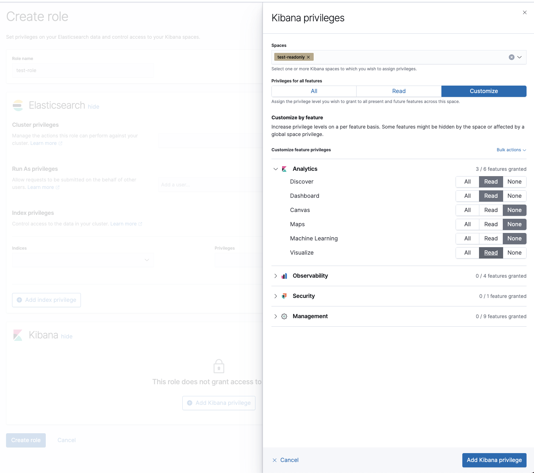Expand the Observability section

pos(276,276)
